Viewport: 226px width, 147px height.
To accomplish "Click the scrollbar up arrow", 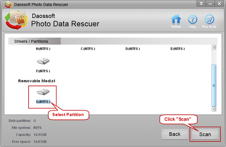I will (214, 47).
